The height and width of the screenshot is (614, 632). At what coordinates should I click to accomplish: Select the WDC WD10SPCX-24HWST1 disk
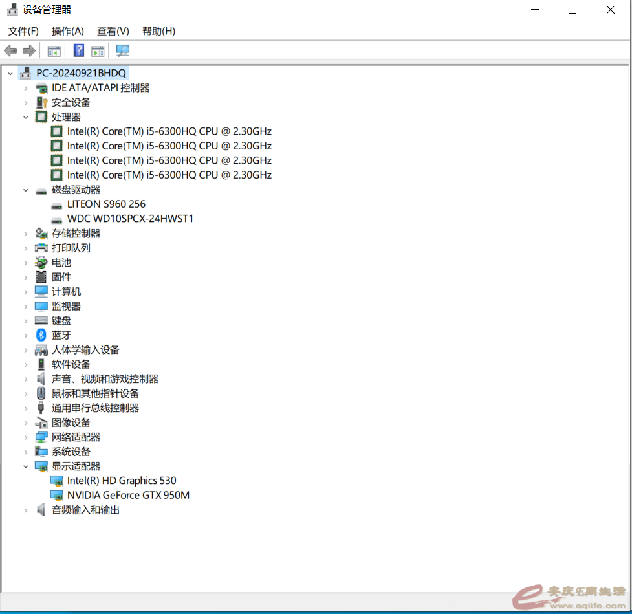click(x=130, y=219)
